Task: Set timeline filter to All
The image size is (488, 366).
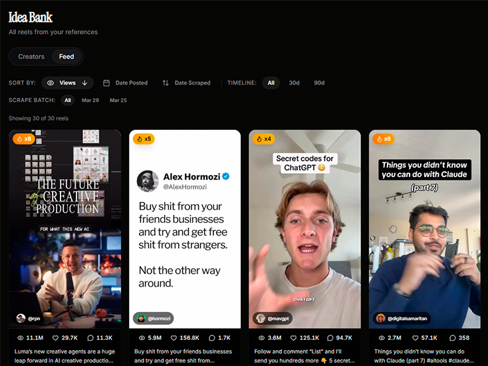Action: tap(271, 83)
